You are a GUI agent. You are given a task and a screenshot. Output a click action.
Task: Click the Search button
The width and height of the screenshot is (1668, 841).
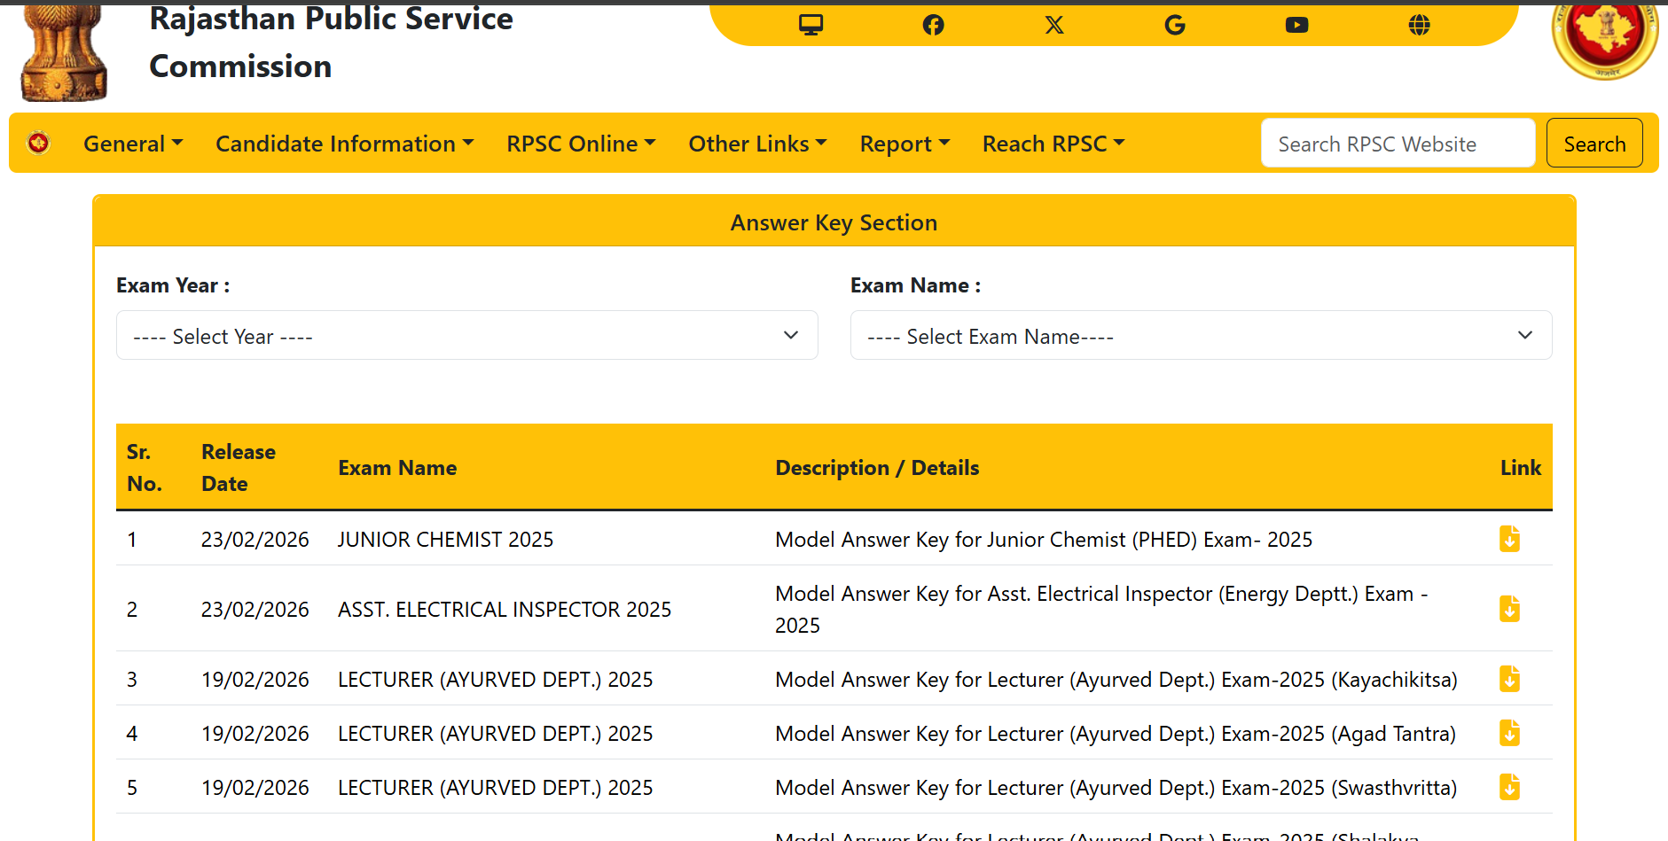(x=1594, y=143)
